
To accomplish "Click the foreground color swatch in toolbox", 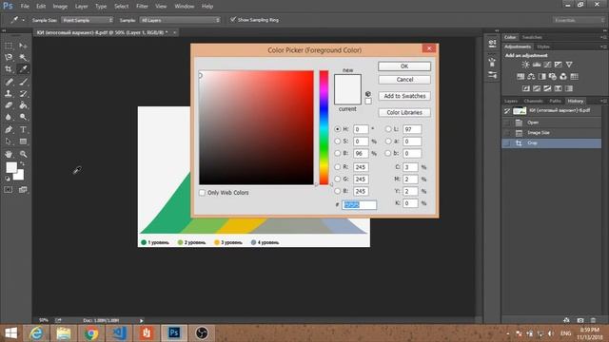I will pos(11,167).
